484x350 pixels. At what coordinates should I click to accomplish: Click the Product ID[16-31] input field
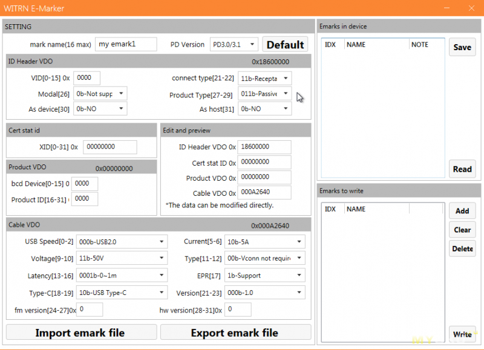tap(85, 199)
